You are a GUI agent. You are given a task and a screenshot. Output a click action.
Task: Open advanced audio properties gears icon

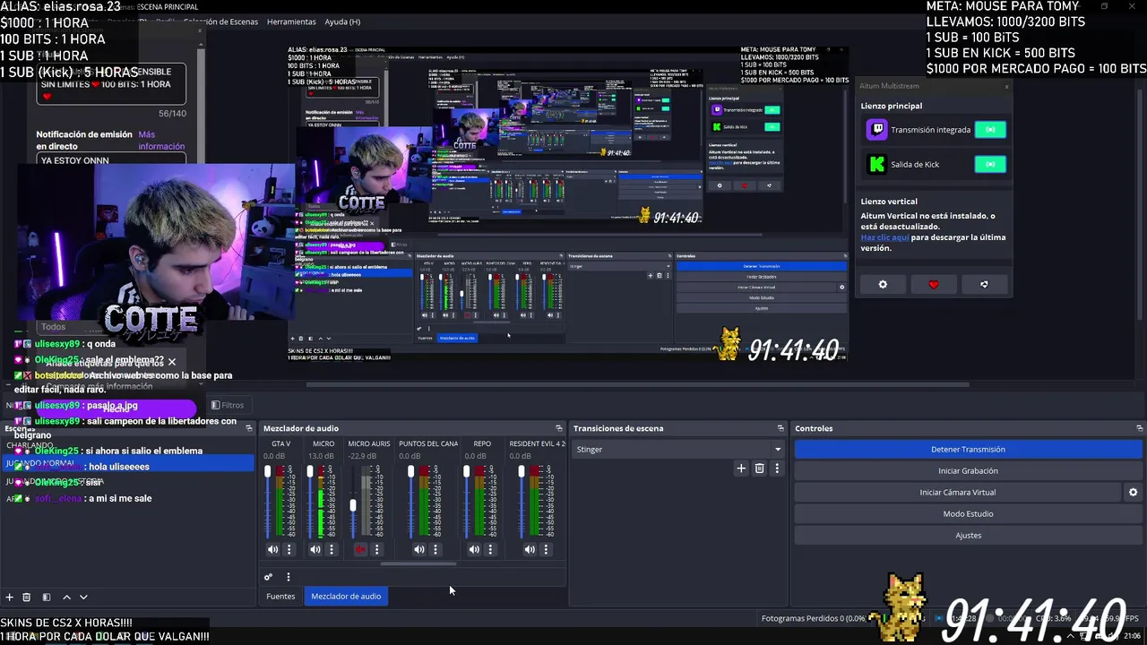pyautogui.click(x=268, y=577)
